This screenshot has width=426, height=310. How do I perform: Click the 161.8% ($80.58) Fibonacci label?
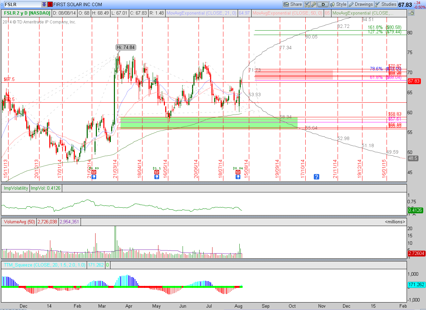(385, 27)
